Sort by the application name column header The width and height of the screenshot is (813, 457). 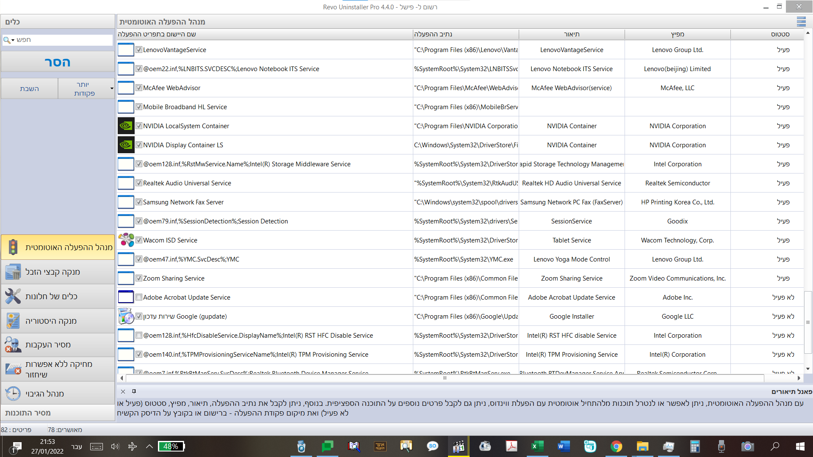pos(265,34)
